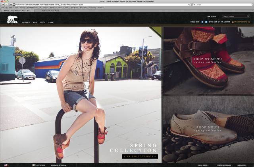Viewport: 254px width, 167px height.
Task: Click the add bookmark plus button
Action: (11, 4)
